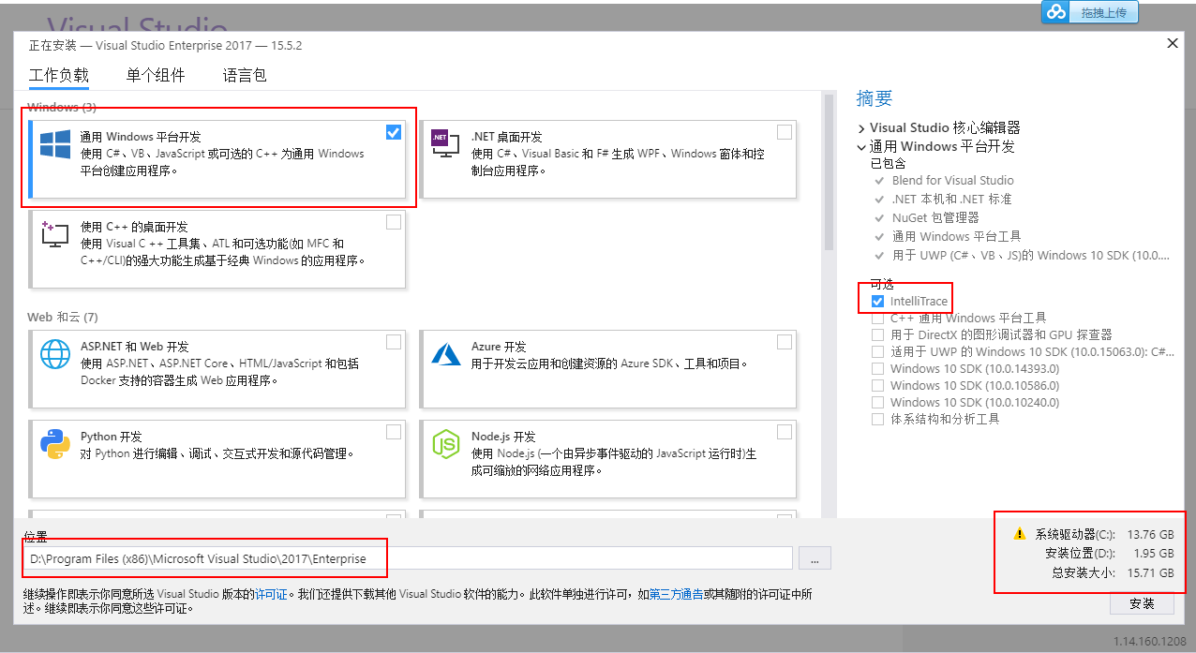Click the Node.js development icon

(x=445, y=443)
